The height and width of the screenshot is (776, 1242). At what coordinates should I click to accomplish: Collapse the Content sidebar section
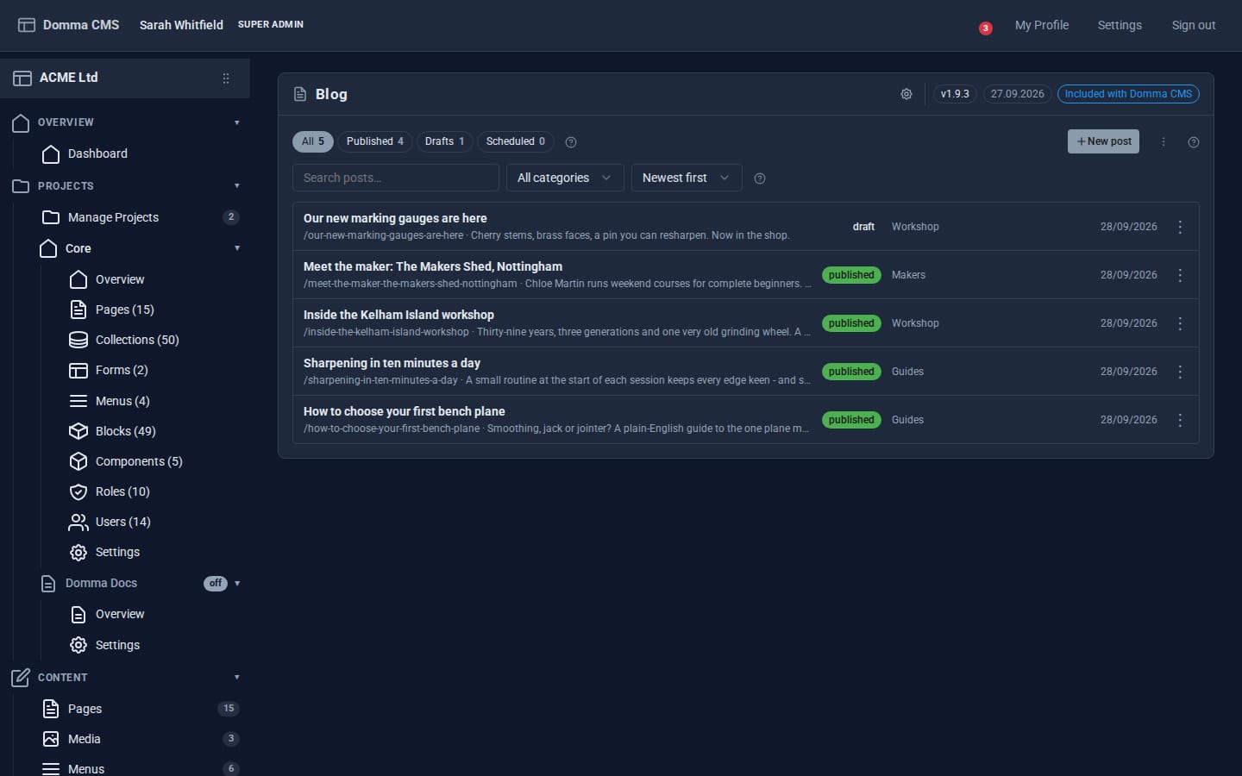[x=237, y=678]
